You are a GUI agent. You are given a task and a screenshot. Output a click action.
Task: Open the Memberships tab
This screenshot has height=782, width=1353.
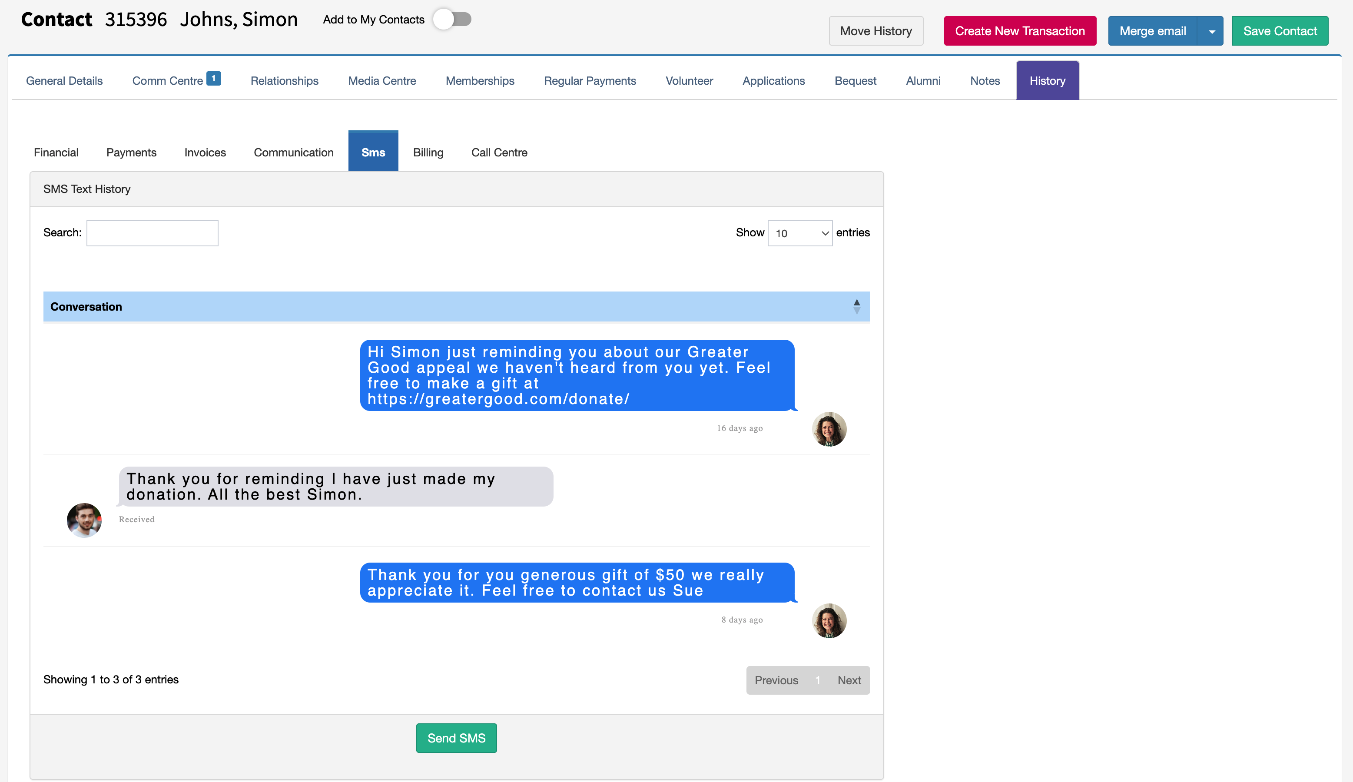coord(480,80)
